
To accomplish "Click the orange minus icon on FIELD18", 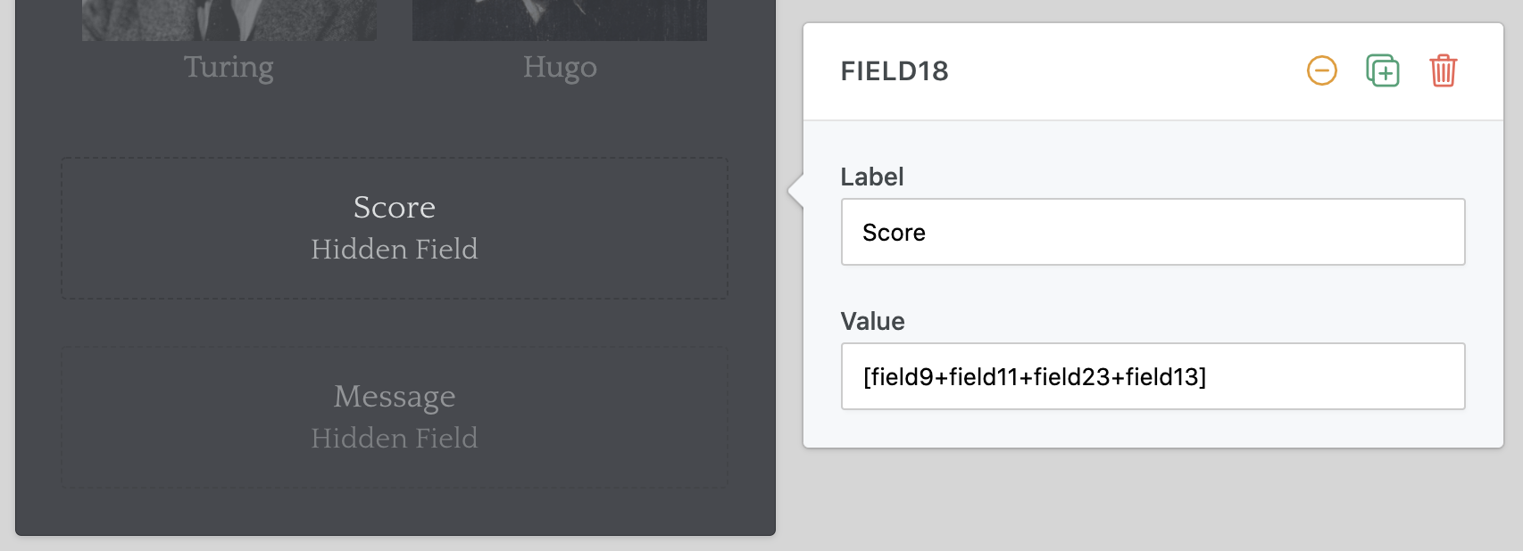I will click(1321, 70).
